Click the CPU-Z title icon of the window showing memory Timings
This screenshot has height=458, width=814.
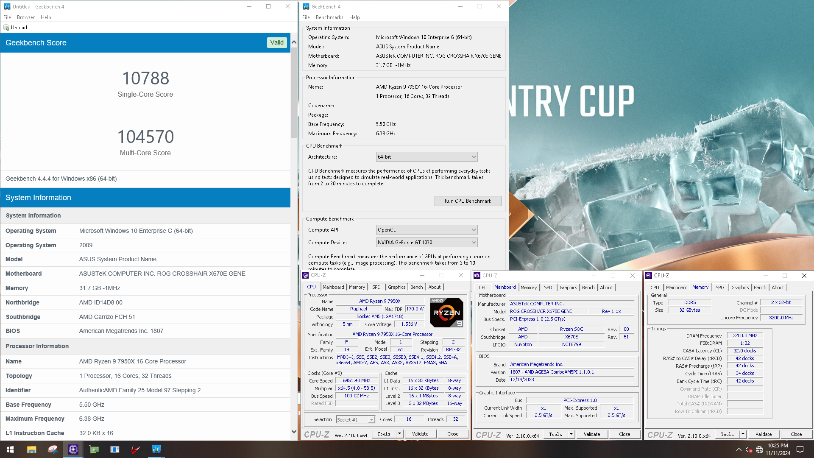[x=649, y=275]
